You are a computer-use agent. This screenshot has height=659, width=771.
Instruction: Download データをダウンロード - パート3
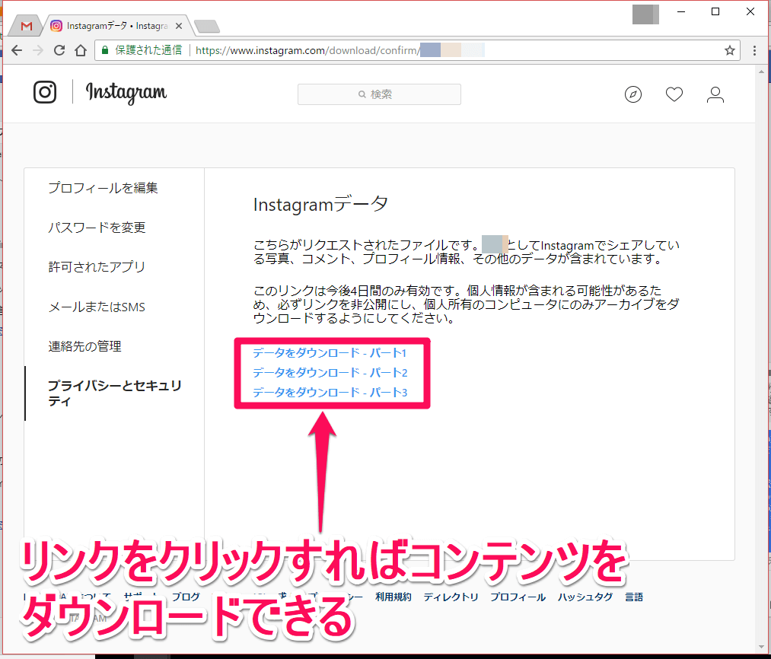click(330, 392)
